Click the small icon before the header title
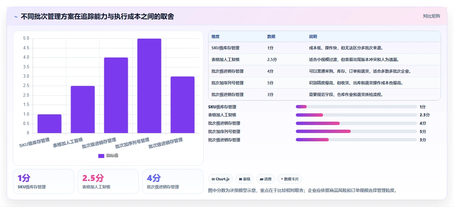Image resolution: width=454 pixels, height=207 pixels. point(16,16)
